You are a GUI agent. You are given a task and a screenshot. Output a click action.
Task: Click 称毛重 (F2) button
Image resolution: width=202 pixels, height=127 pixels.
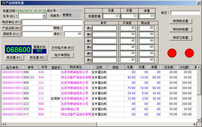(37, 58)
